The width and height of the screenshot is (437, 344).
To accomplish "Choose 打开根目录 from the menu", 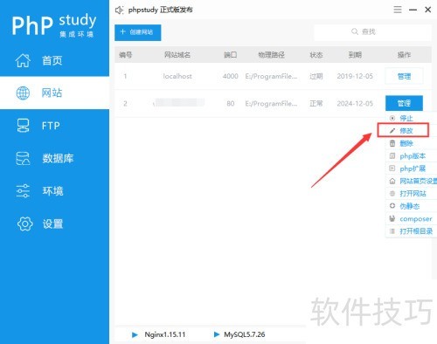I will click(x=411, y=231).
